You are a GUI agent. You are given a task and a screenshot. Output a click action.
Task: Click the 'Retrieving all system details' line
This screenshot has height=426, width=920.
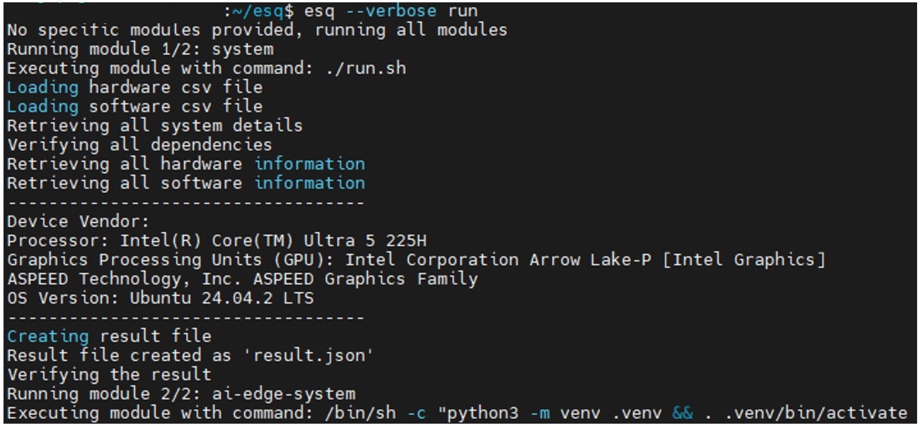tap(155, 126)
